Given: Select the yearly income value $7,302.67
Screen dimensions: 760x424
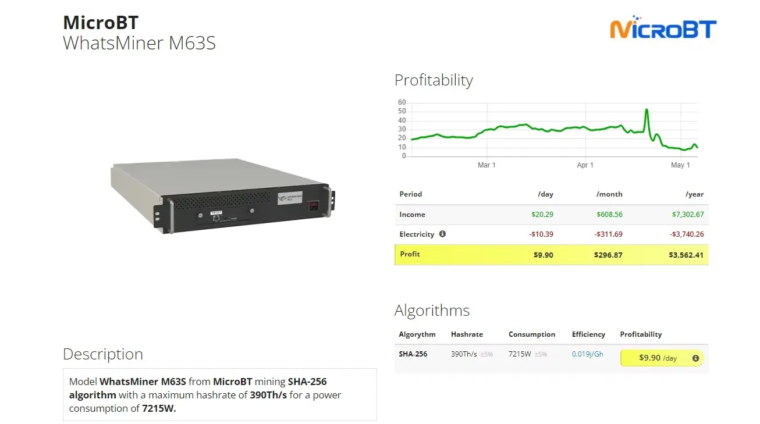Looking at the screenshot, I should 688,215.
